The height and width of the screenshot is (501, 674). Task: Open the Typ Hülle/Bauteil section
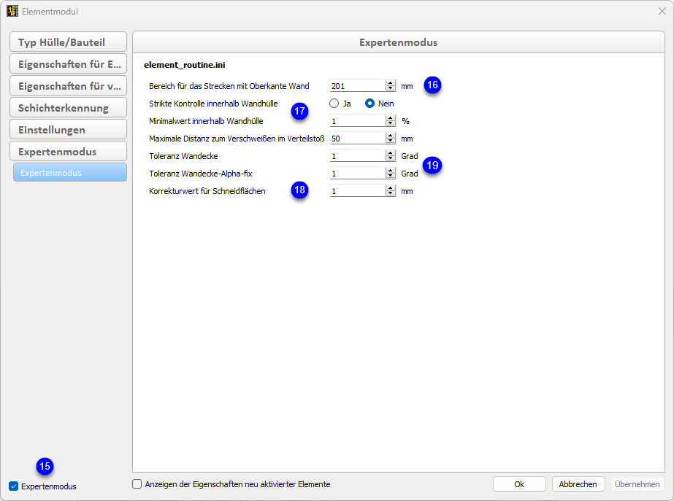(x=68, y=42)
